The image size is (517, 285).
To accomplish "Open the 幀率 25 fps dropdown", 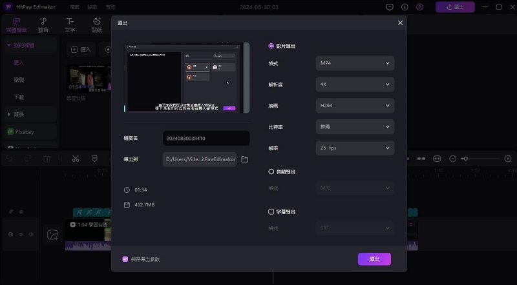I will 355,148.
